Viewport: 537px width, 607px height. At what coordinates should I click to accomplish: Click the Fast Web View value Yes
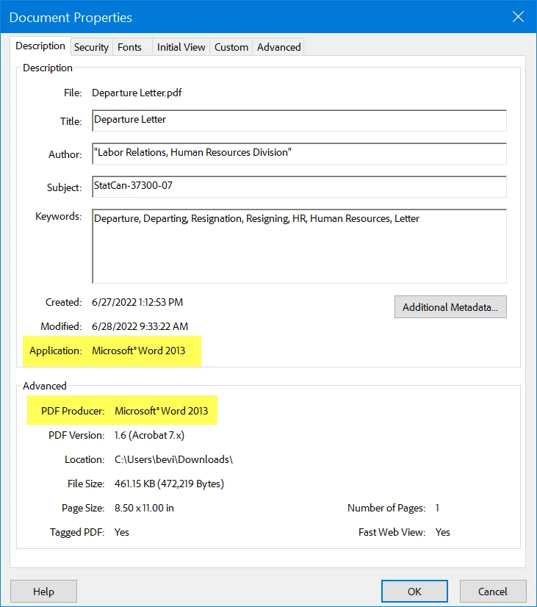pyautogui.click(x=442, y=532)
